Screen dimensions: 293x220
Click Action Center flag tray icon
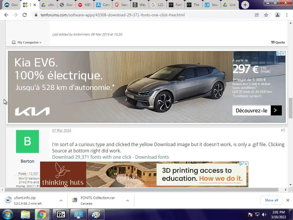(x=250, y=215)
